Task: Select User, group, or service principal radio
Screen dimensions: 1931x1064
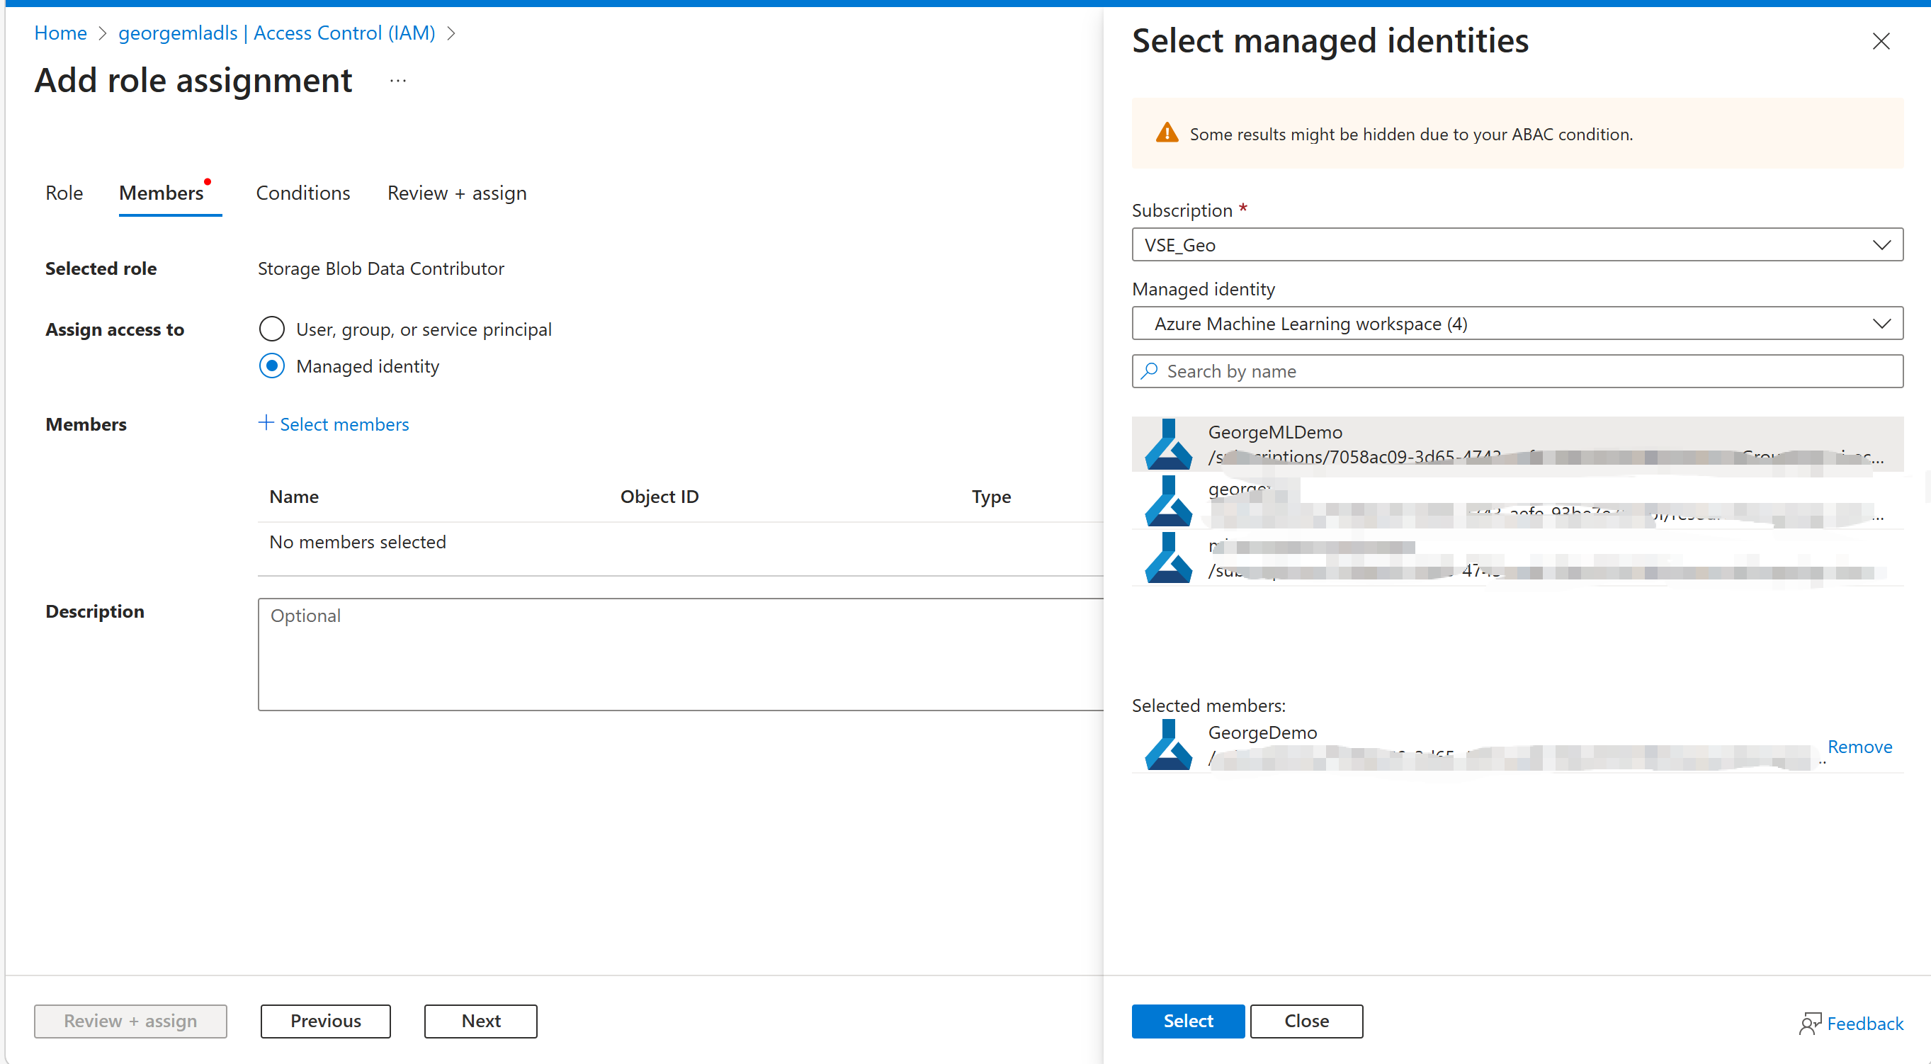Action: (x=271, y=329)
